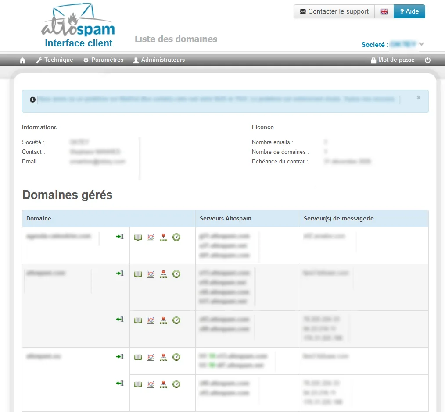Viewport: 445px width, 412px height.
Task: Open the clock icon in first domain row
Action: click(176, 237)
